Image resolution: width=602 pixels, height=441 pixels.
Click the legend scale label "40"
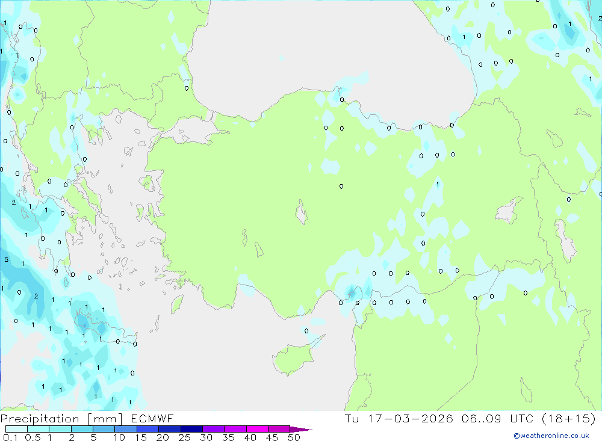(x=250, y=437)
